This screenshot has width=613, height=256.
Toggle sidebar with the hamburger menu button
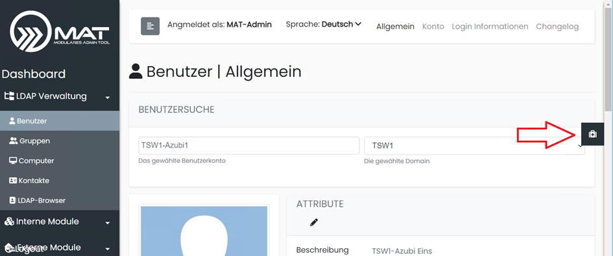click(150, 26)
